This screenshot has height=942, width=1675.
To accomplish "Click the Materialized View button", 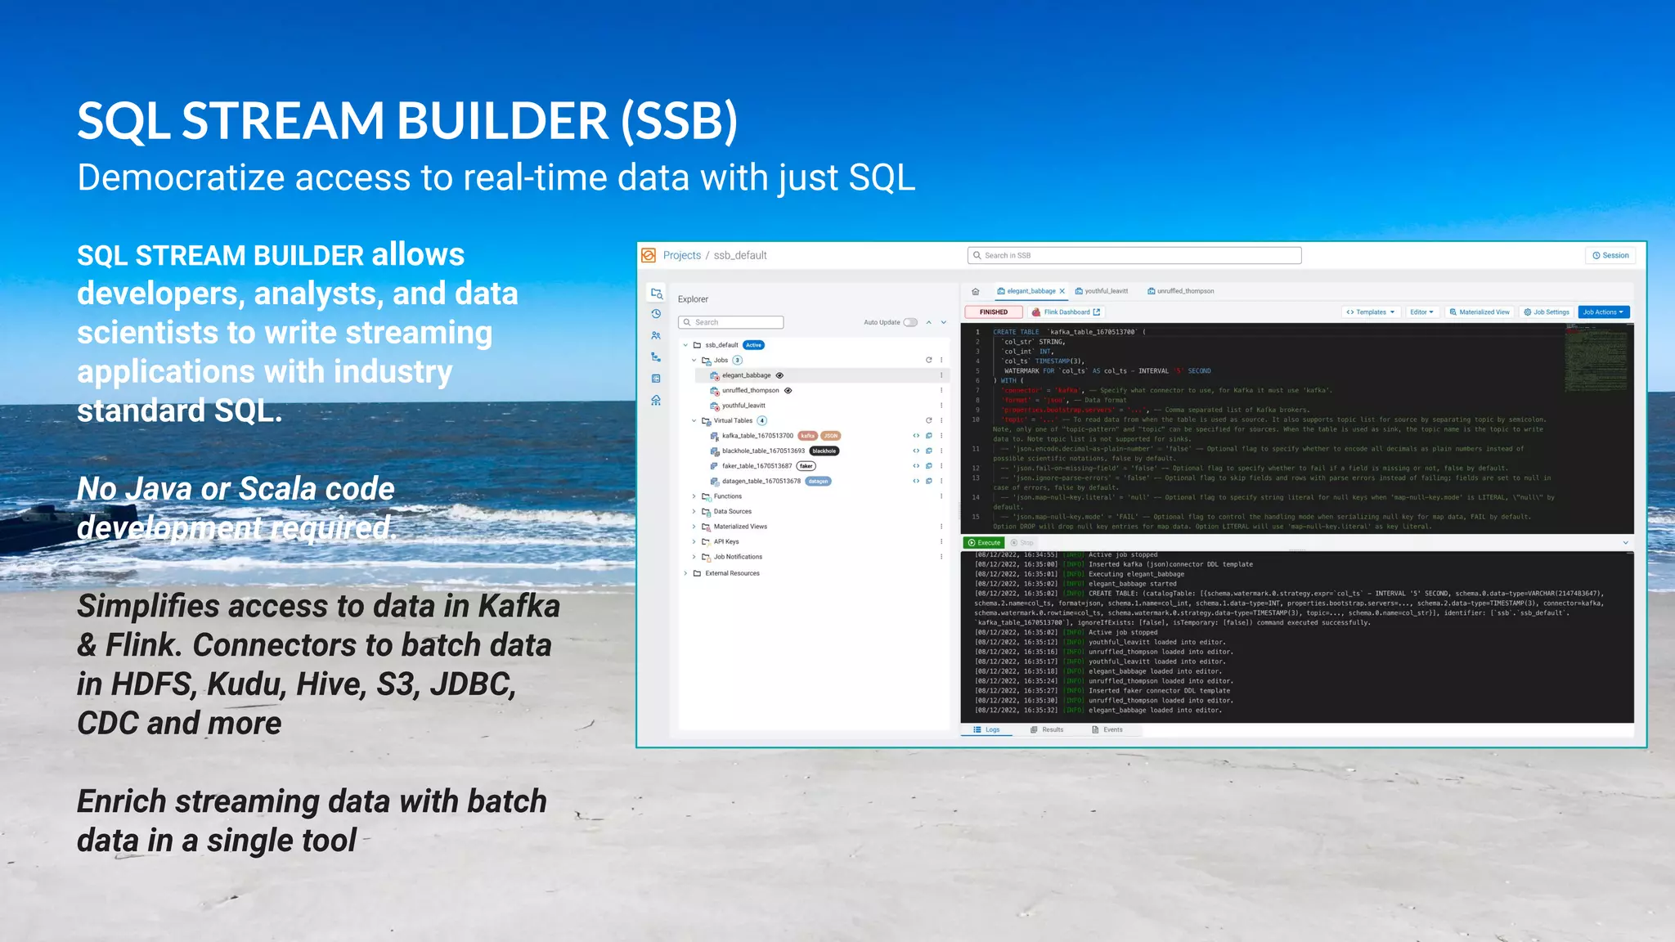I will pyautogui.click(x=1480, y=312).
